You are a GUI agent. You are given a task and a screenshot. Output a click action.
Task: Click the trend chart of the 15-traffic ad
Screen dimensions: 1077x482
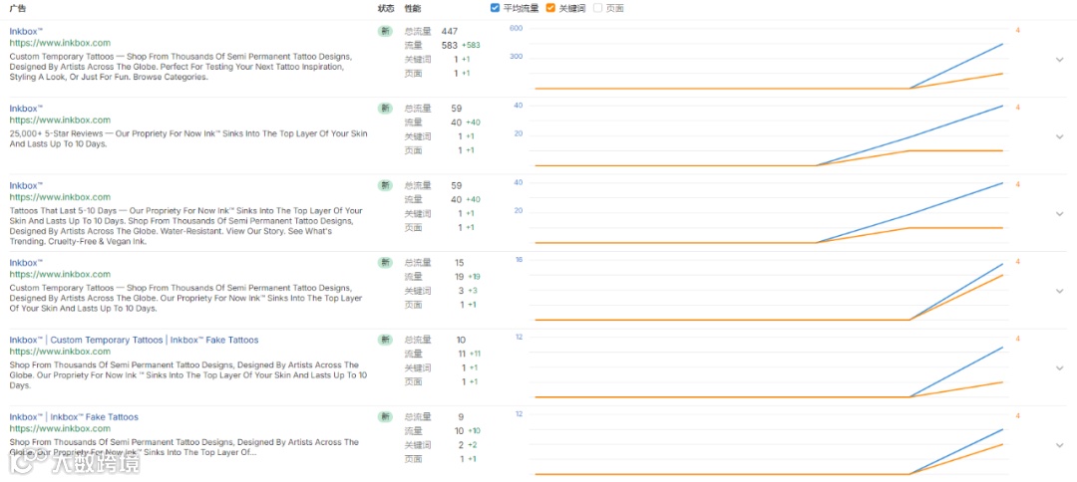(771, 292)
